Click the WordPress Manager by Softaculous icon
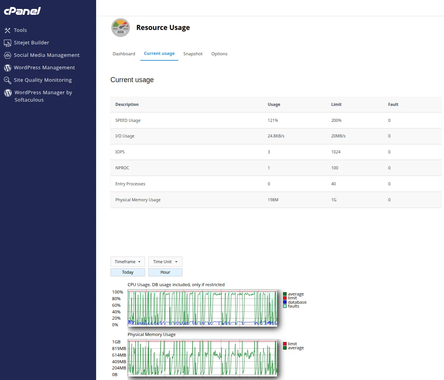 click(7, 93)
